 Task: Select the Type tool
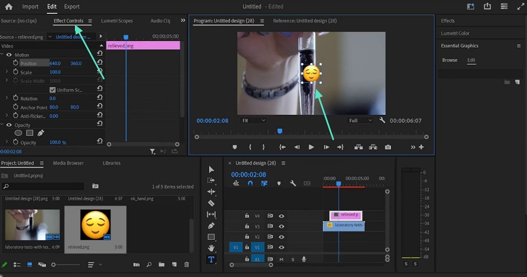coord(211,259)
